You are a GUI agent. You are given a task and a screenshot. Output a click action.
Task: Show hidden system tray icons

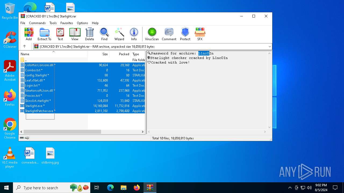pyautogui.click(x=290, y=188)
